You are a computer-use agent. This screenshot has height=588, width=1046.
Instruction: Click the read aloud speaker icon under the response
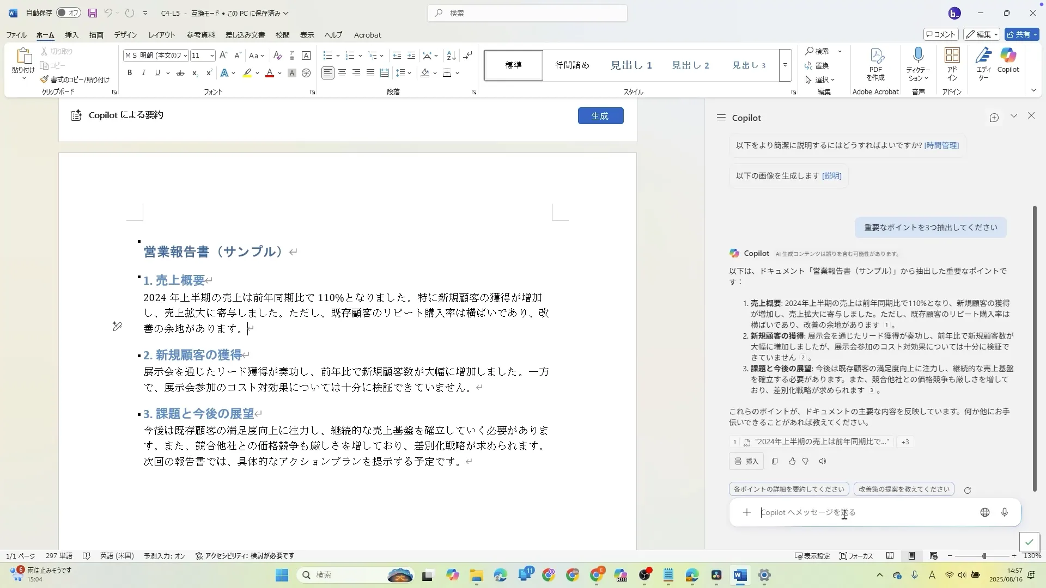point(823,462)
